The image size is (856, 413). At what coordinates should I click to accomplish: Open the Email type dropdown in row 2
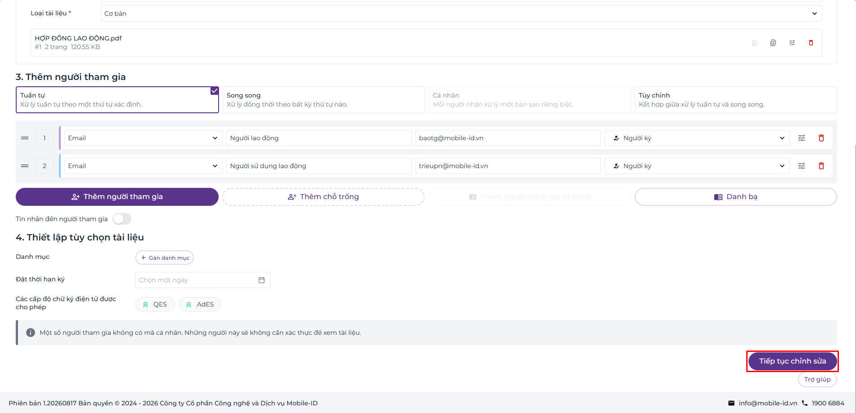pyautogui.click(x=143, y=166)
